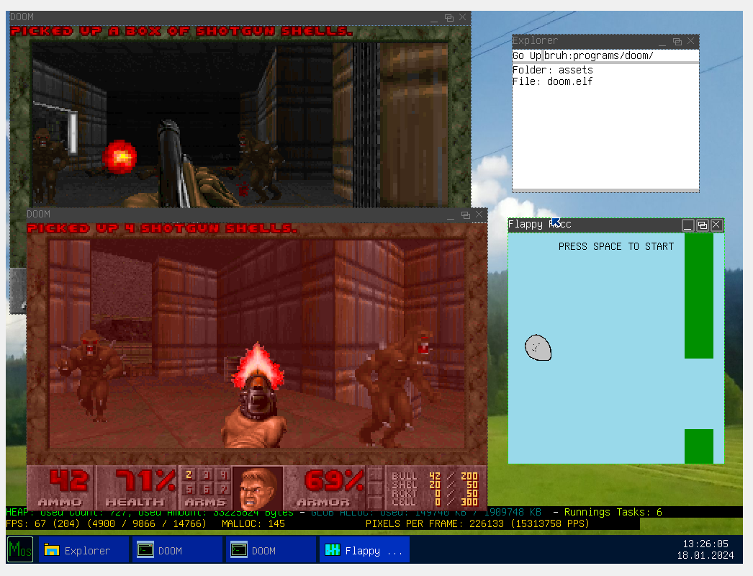The height and width of the screenshot is (576, 753).
Task: Click the taskbar clock 13:26:05
Action: 705,544
